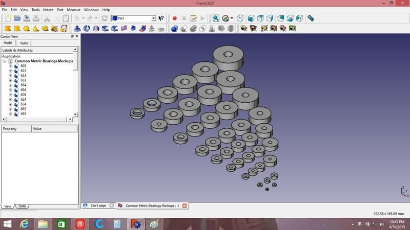Expand tree item 633
Image resolution: width=410 pixels, height=230 pixels.
(x=10, y=75)
